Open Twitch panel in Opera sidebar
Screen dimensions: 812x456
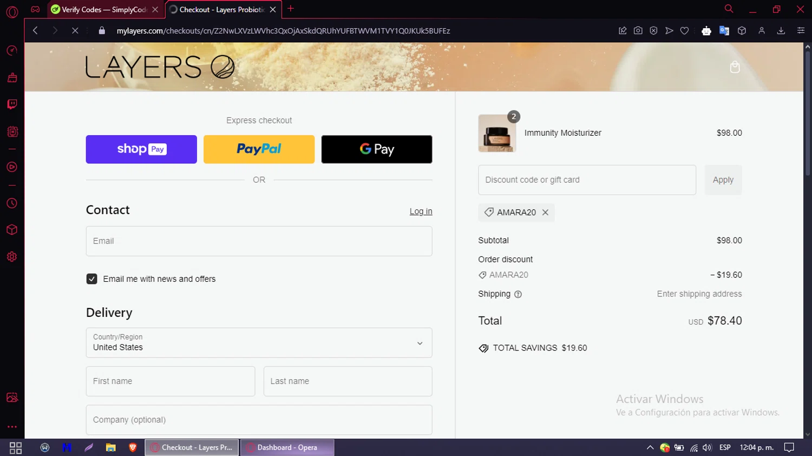[12, 104]
